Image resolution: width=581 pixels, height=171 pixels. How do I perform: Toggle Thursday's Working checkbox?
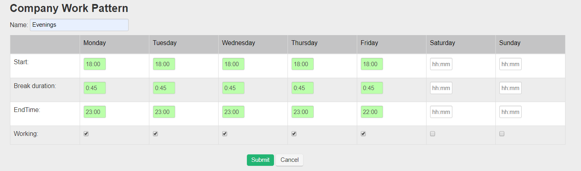[294, 134]
